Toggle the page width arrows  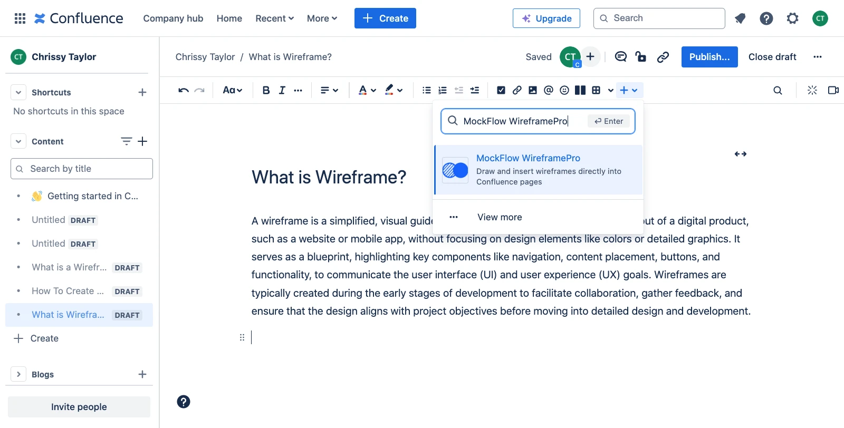tap(741, 154)
